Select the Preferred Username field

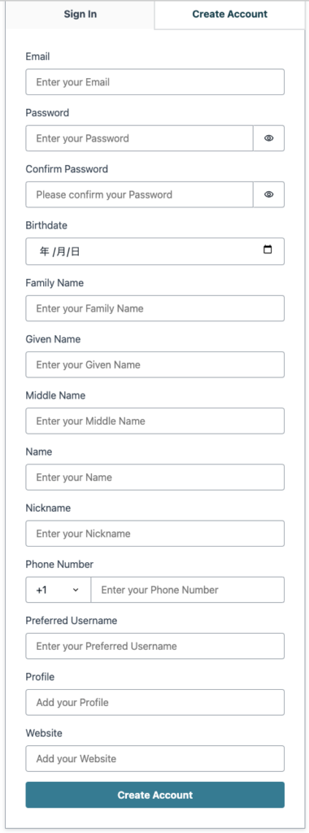(x=155, y=646)
